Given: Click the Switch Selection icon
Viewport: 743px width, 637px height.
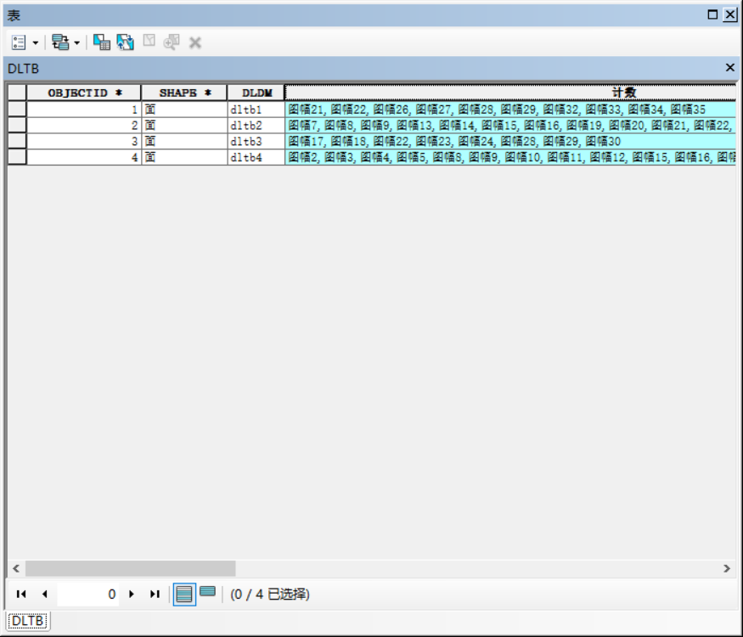Looking at the screenshot, I should click(x=125, y=42).
